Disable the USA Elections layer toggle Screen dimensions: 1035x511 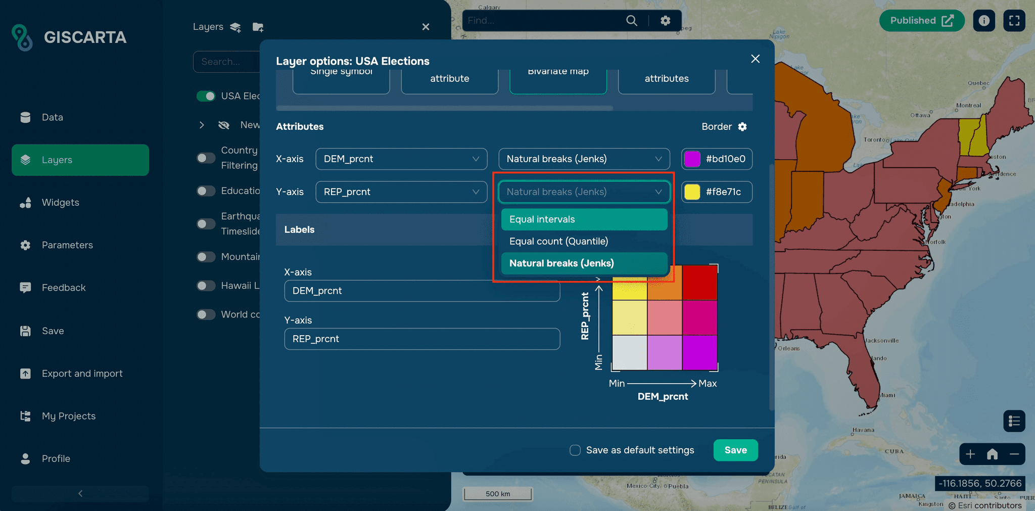click(x=206, y=96)
